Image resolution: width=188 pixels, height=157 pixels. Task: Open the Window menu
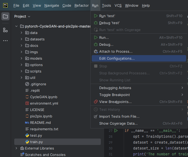pos(132,6)
